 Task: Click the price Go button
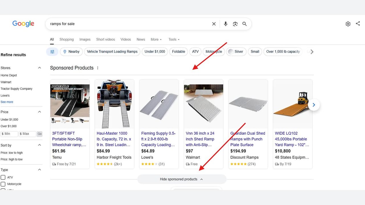coord(40,134)
